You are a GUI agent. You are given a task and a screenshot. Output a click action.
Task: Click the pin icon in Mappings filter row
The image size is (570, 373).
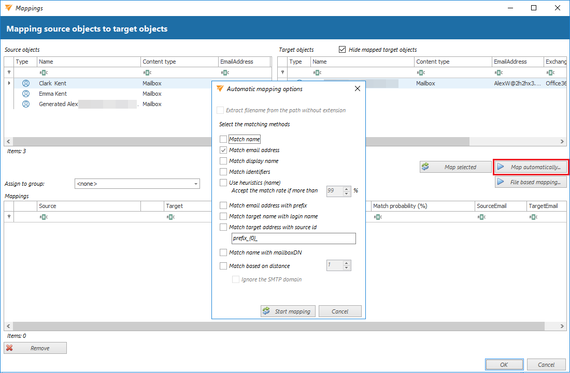click(x=9, y=217)
